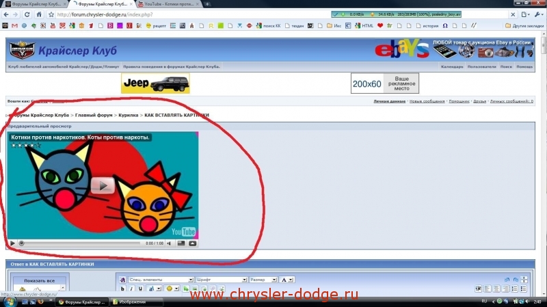
Task: Open the 'поиск КК' bookmark
Action: pyautogui.click(x=268, y=26)
